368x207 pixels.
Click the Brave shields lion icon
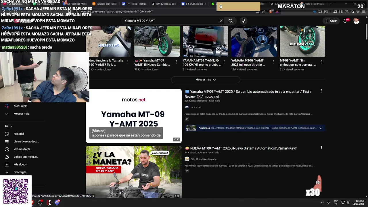[271, 11]
